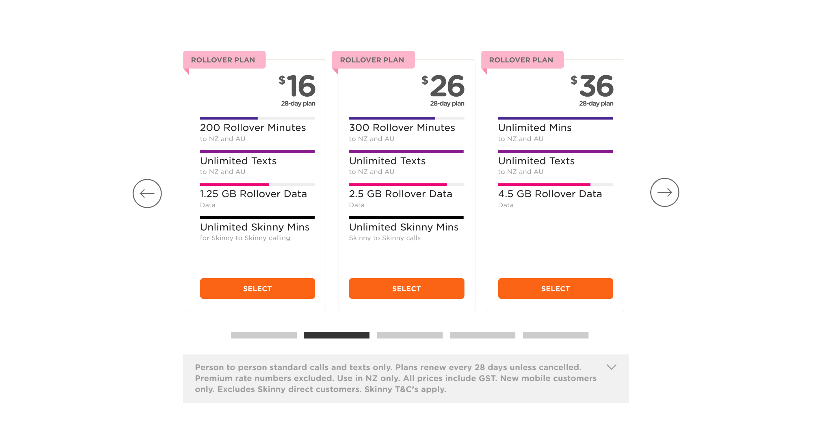The image size is (832, 436).
Task: Click the Rollover Plan ribbon on $36 card
Action: (x=522, y=60)
